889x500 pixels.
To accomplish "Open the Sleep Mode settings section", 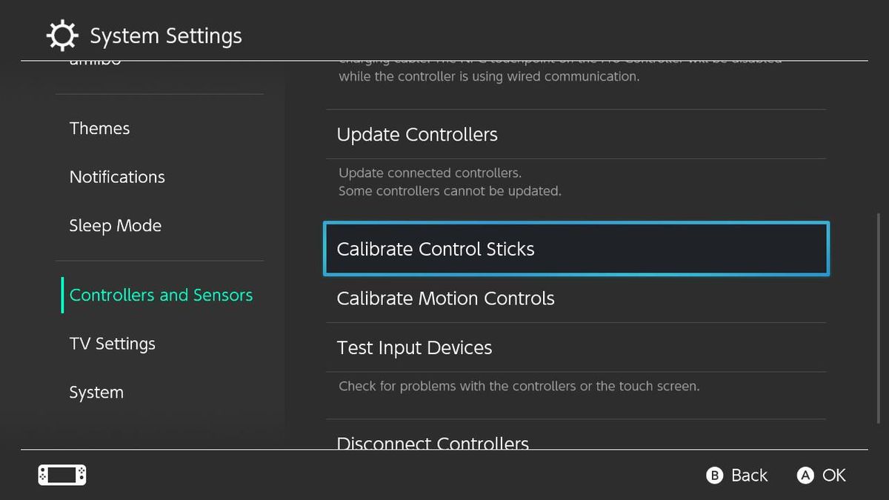I will (116, 225).
